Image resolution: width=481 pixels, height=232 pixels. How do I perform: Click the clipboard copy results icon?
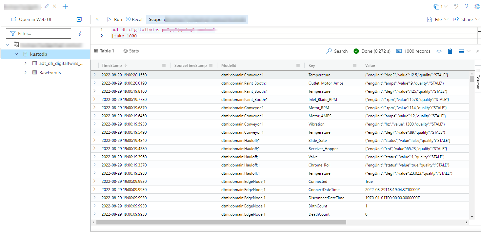tap(450, 51)
